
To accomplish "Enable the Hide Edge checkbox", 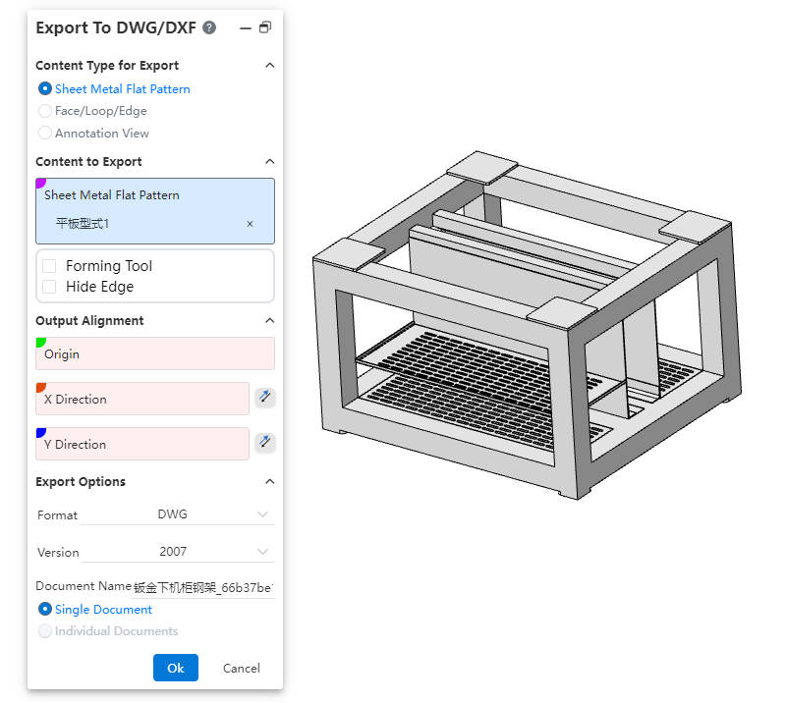I will [x=49, y=287].
